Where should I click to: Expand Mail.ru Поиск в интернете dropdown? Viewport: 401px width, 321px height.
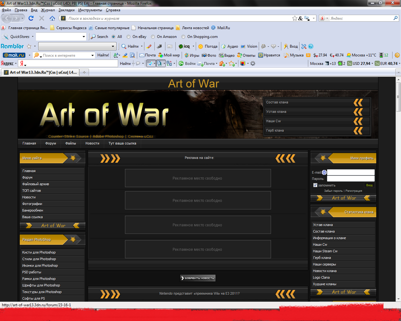click(x=92, y=55)
